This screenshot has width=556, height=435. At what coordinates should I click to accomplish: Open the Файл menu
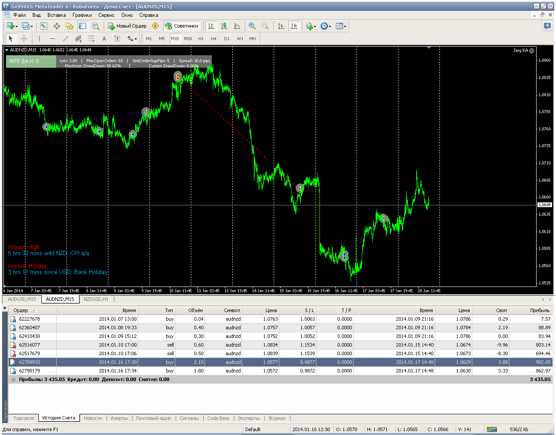[19, 15]
